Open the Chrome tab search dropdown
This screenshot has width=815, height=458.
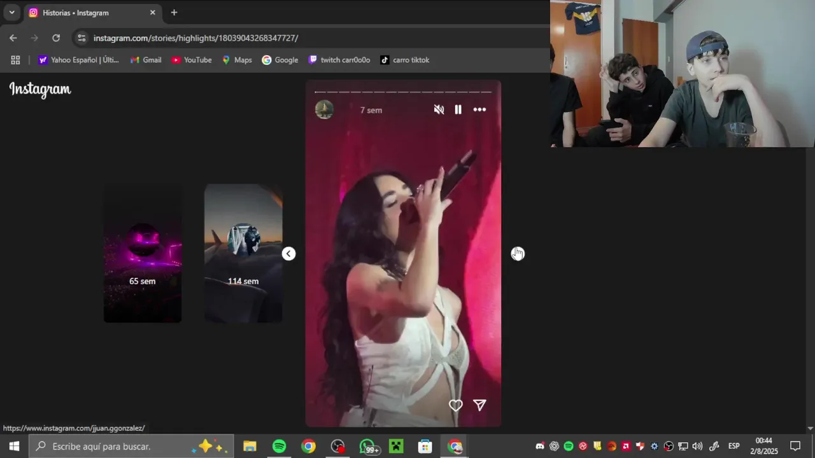(11, 12)
